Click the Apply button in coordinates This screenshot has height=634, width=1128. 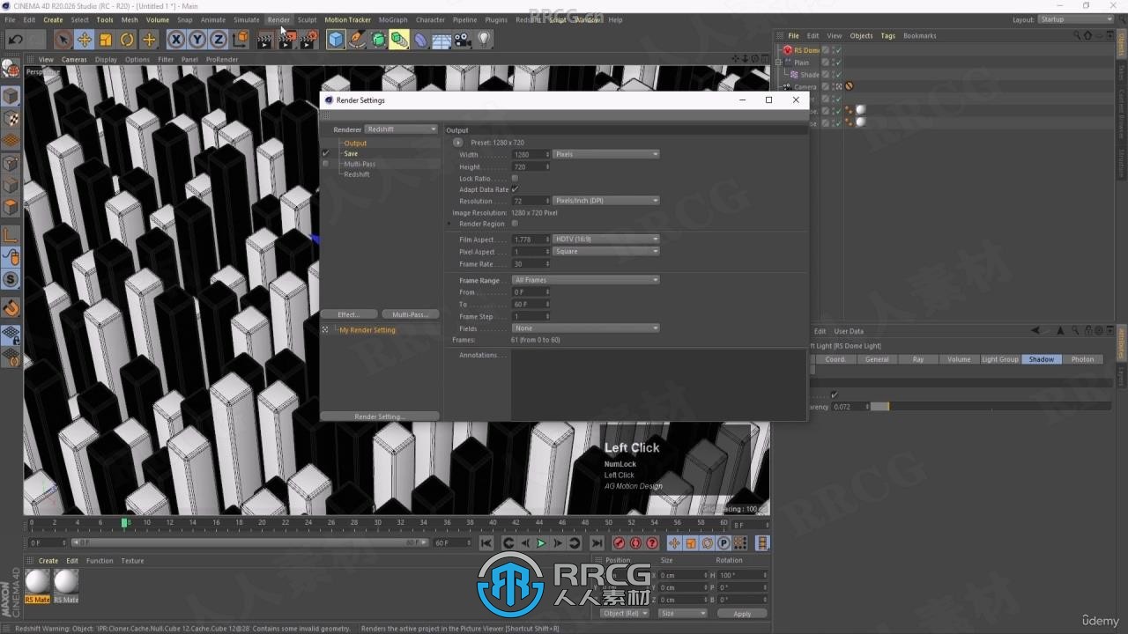coord(742,614)
